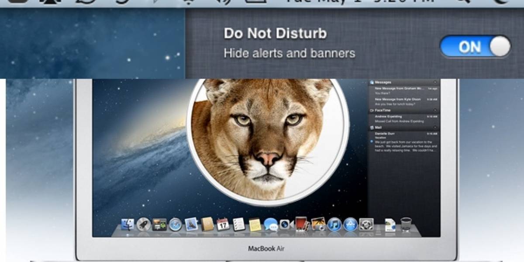Open the Trash in the dock

(406, 224)
